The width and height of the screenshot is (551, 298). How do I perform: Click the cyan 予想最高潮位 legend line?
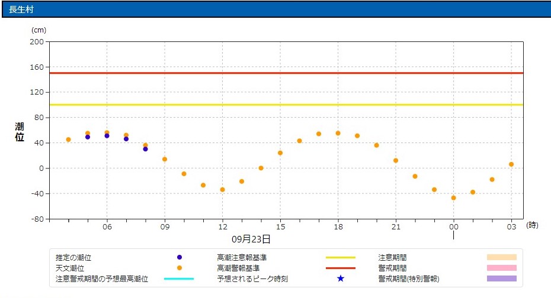[179, 278]
